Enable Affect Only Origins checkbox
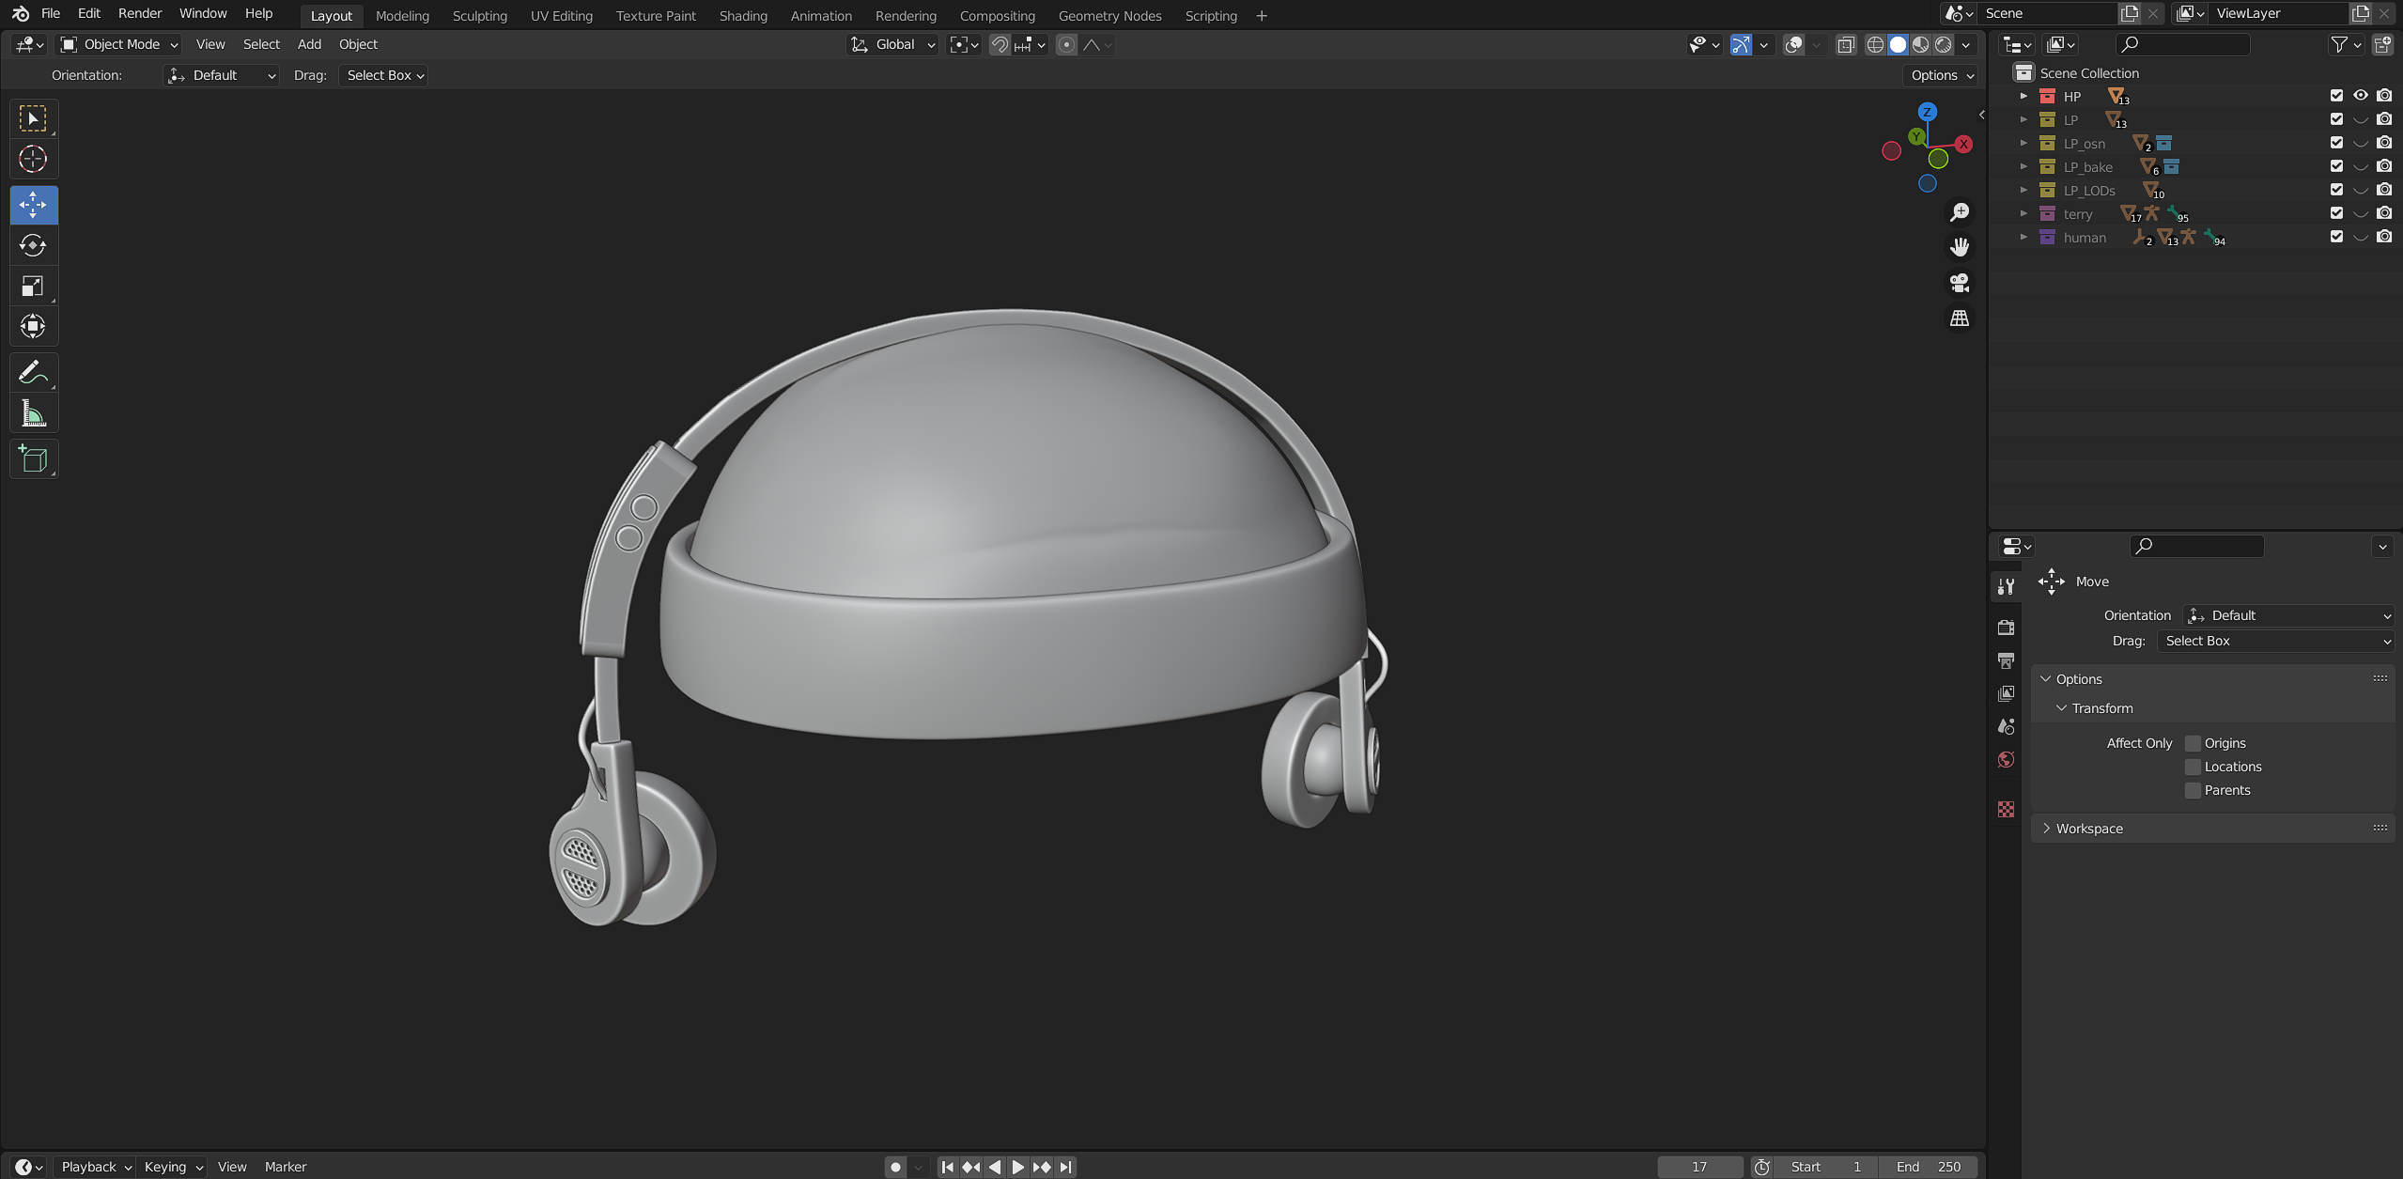The image size is (2403, 1179). click(2193, 743)
